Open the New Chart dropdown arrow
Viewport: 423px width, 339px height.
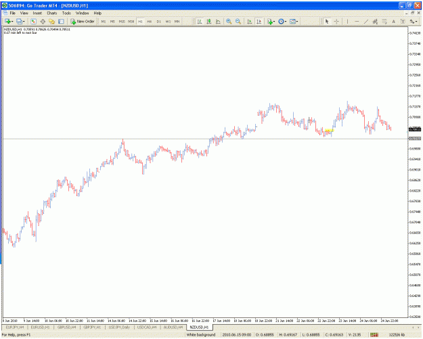12,22
